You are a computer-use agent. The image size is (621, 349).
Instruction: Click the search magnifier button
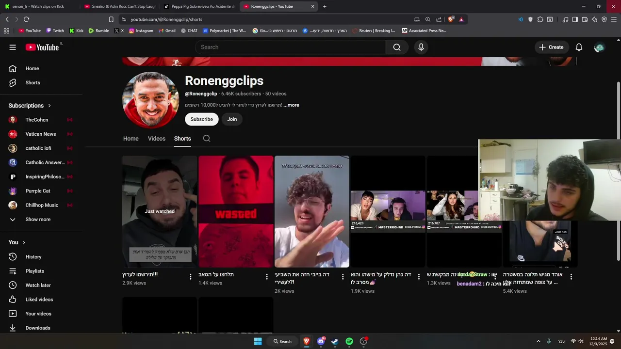coord(397,47)
